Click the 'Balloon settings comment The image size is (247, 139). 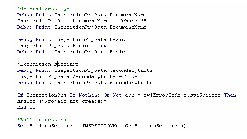[x=43, y=120]
